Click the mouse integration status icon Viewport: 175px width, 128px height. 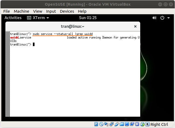(x=142, y=124)
